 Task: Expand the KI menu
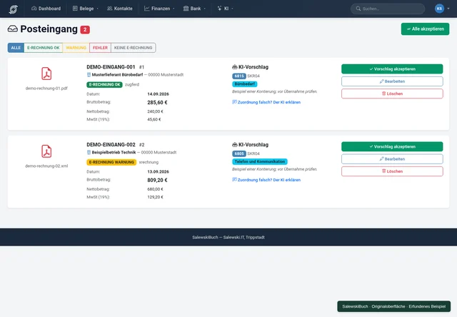225,9
